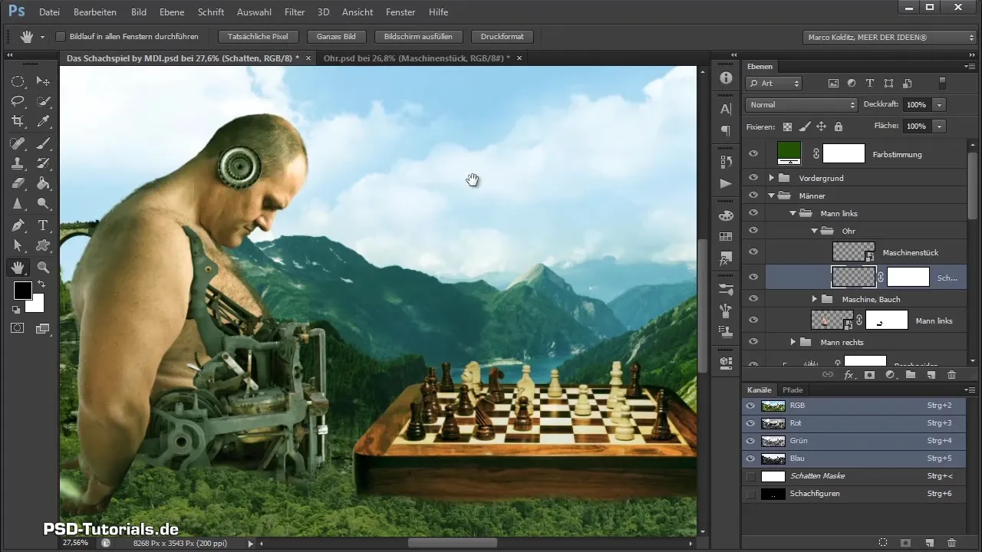Viewport: 982px width, 552px height.
Task: Click the foreground color swatch
Action: tap(22, 290)
